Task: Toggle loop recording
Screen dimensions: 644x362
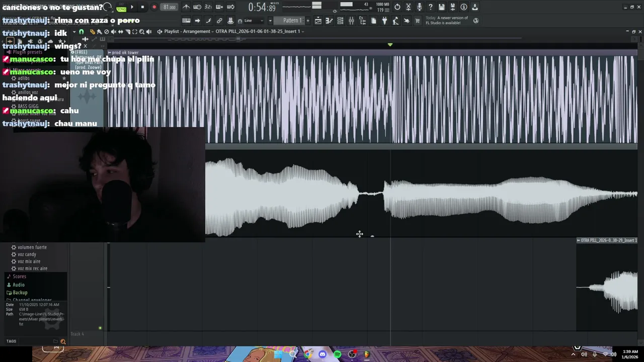Action: pyautogui.click(x=230, y=7)
